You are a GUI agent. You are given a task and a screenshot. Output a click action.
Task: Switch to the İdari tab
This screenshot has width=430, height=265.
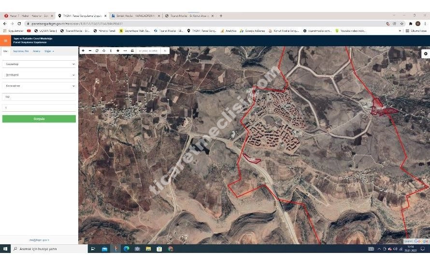(x=5, y=51)
